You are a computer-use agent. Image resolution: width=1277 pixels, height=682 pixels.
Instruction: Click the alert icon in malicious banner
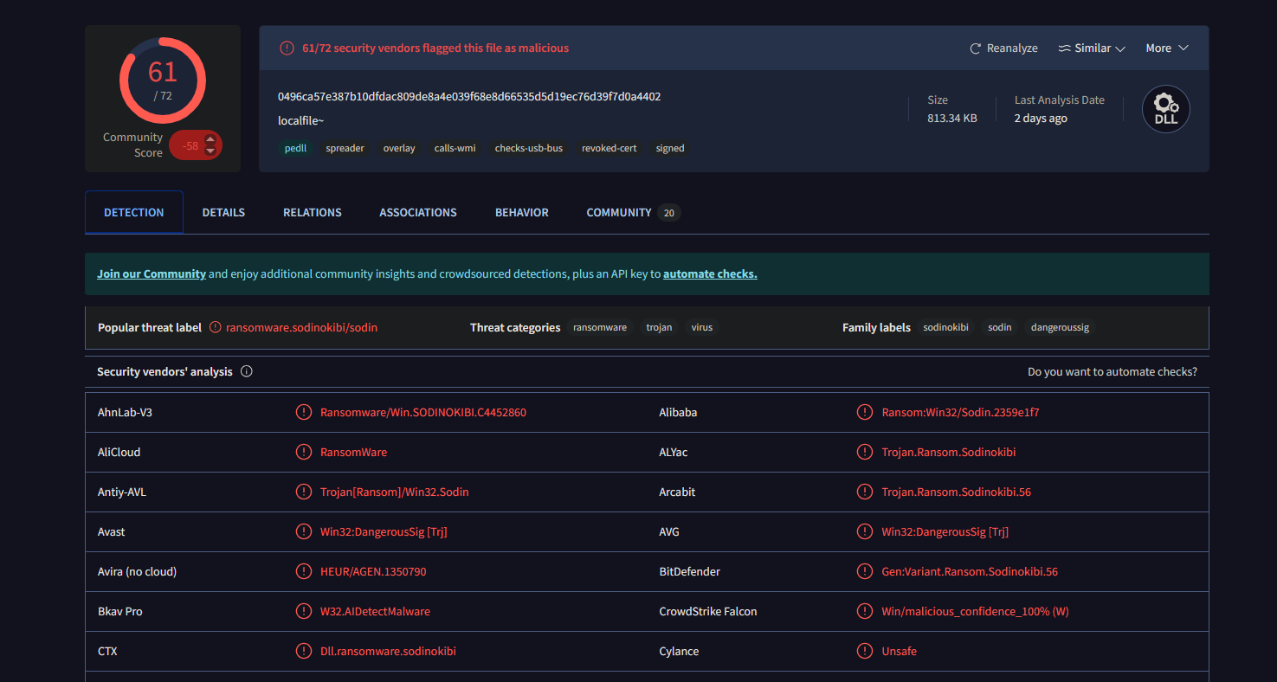(287, 48)
